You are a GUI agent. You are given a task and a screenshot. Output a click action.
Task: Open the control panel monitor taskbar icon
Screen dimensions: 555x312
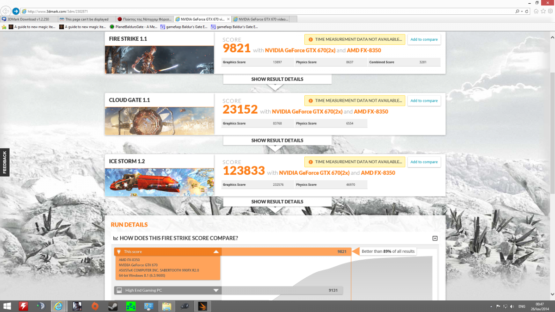pos(148,306)
